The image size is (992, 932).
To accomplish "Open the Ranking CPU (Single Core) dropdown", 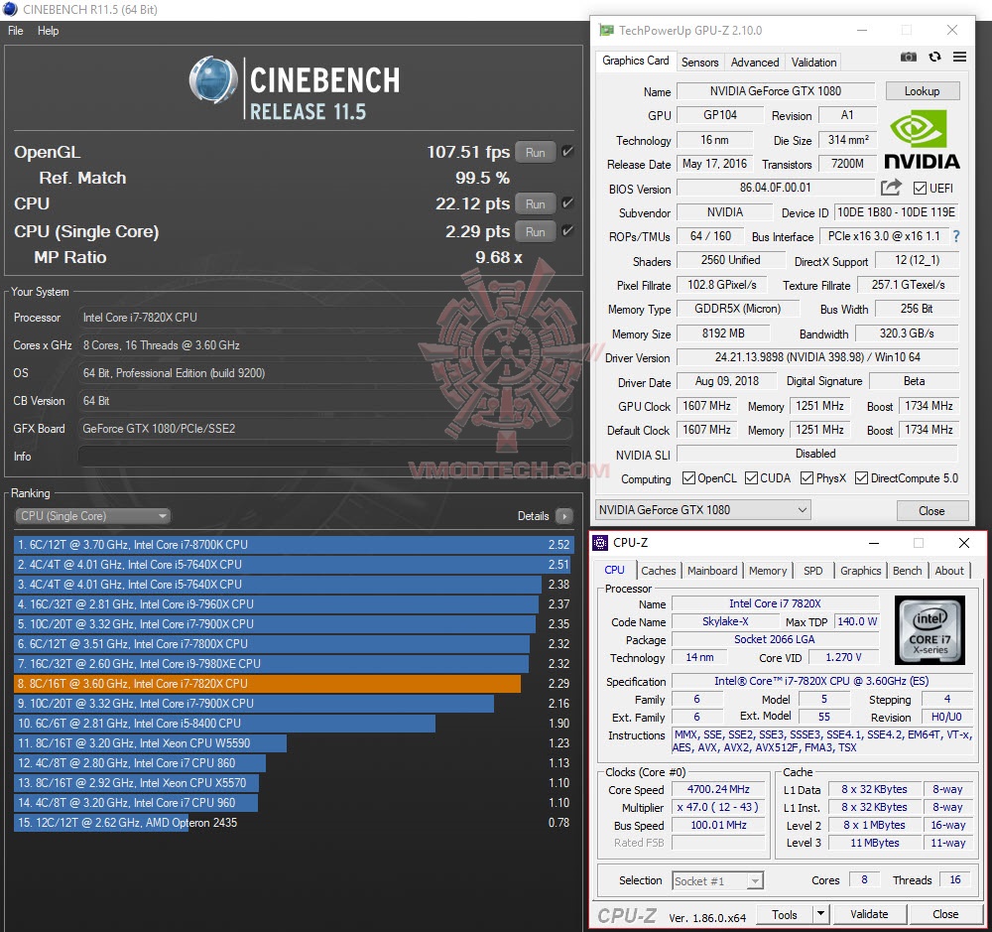I will point(93,516).
